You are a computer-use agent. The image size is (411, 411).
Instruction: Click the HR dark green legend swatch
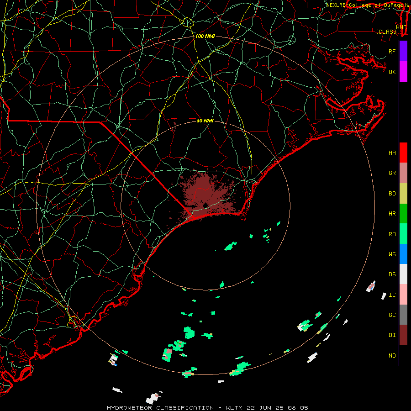403,214
